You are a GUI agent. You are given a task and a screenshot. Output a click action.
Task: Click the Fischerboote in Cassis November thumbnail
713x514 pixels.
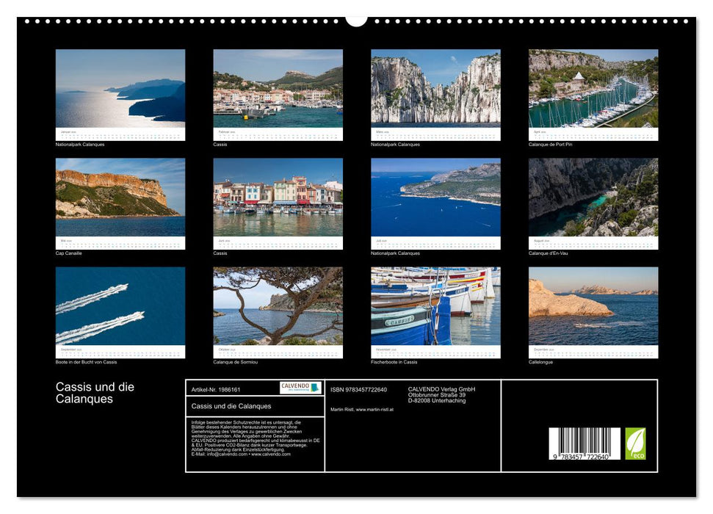435,312
